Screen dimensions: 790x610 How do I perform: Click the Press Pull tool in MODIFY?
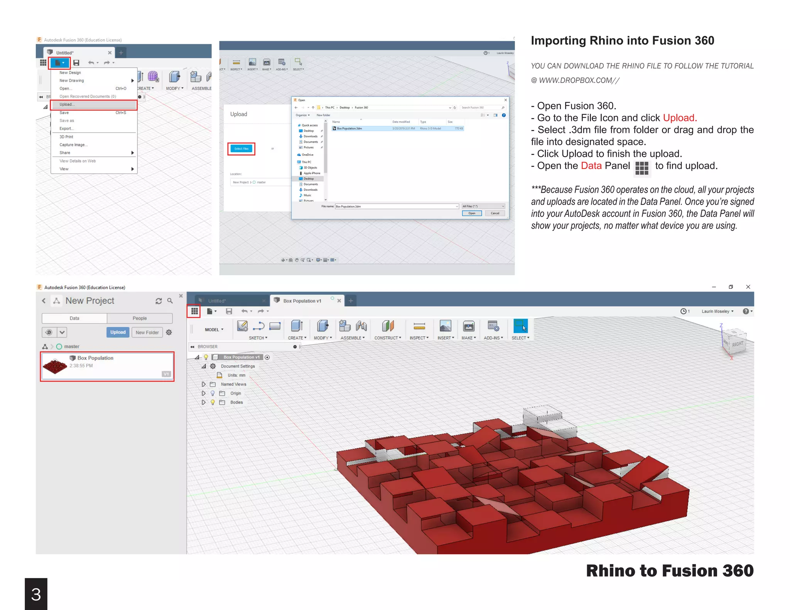coord(322,326)
